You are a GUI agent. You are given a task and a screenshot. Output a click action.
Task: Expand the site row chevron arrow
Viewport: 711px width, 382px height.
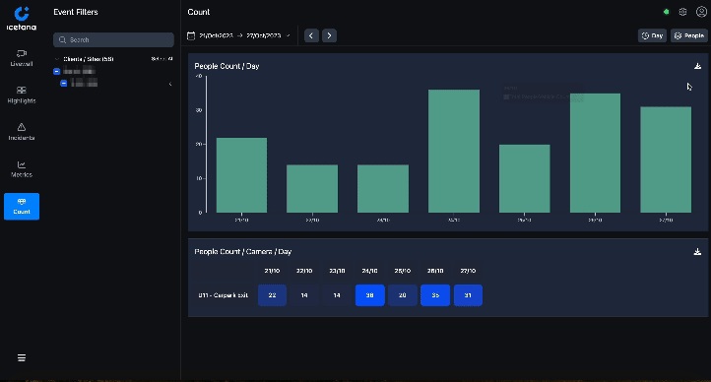pos(170,84)
